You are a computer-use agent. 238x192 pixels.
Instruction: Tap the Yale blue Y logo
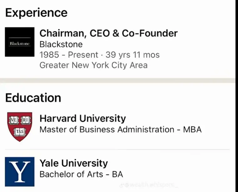(19, 172)
